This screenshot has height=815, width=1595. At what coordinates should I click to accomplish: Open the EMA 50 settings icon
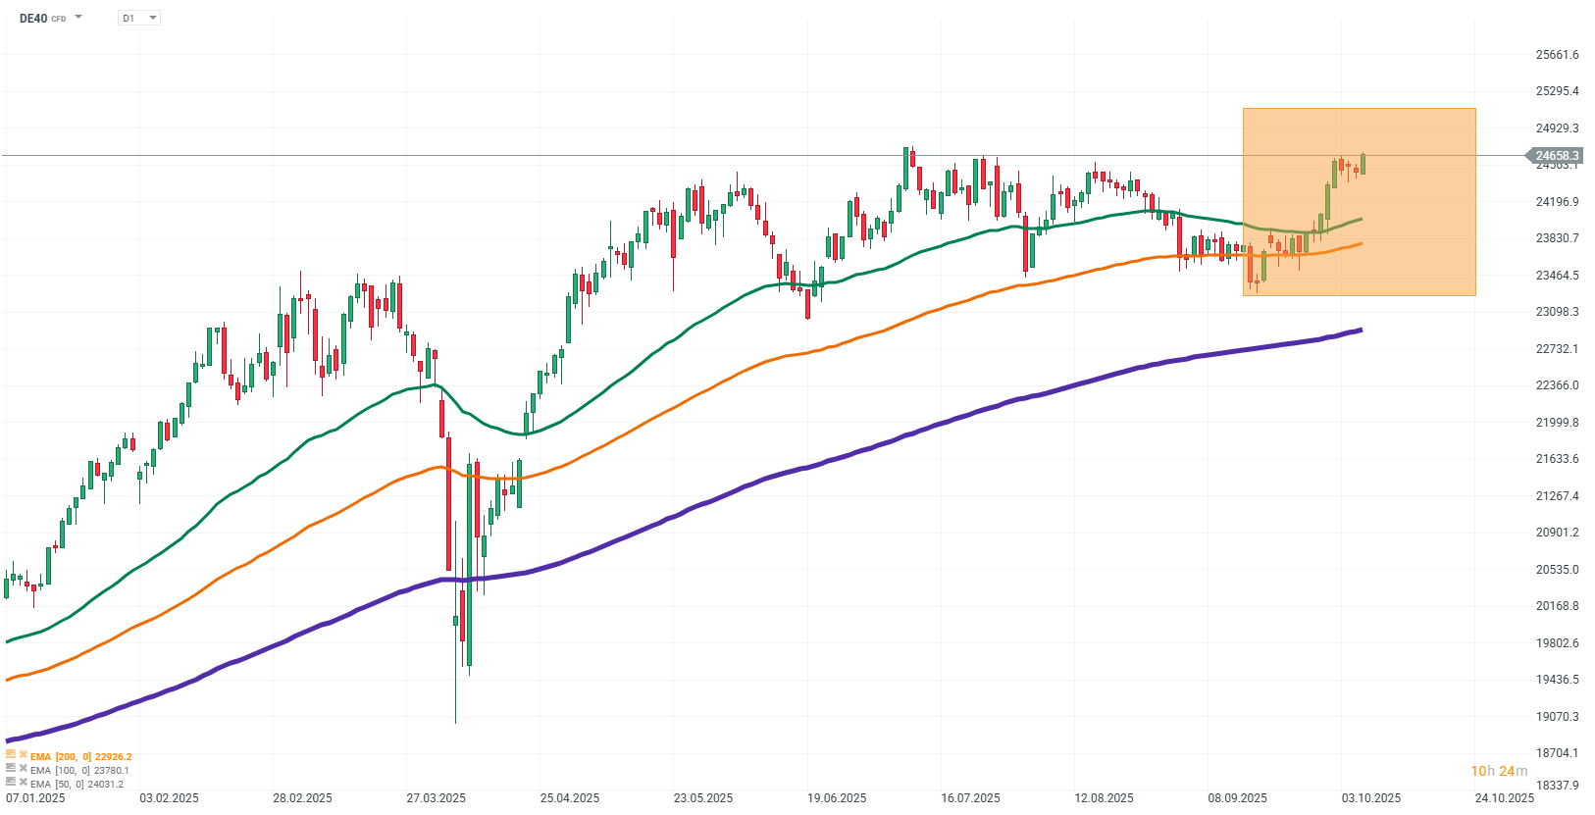click(x=11, y=783)
